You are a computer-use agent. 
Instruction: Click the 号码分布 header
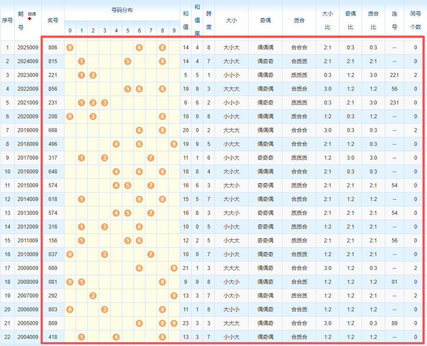(x=122, y=10)
